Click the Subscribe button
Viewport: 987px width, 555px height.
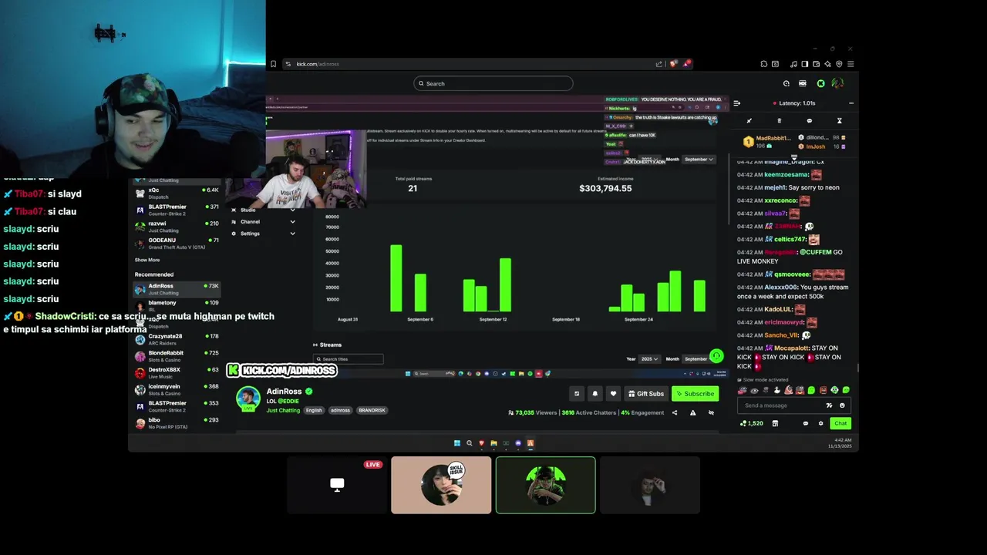696,394
